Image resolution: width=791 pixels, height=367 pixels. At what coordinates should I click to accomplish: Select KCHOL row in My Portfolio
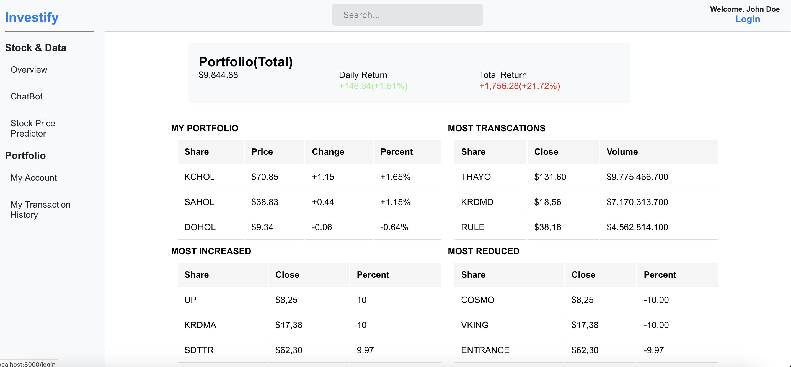tap(199, 177)
